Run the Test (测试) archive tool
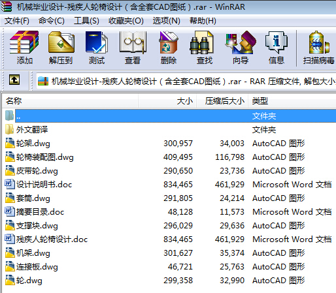Screen dimensions: 336x293 click(97, 42)
